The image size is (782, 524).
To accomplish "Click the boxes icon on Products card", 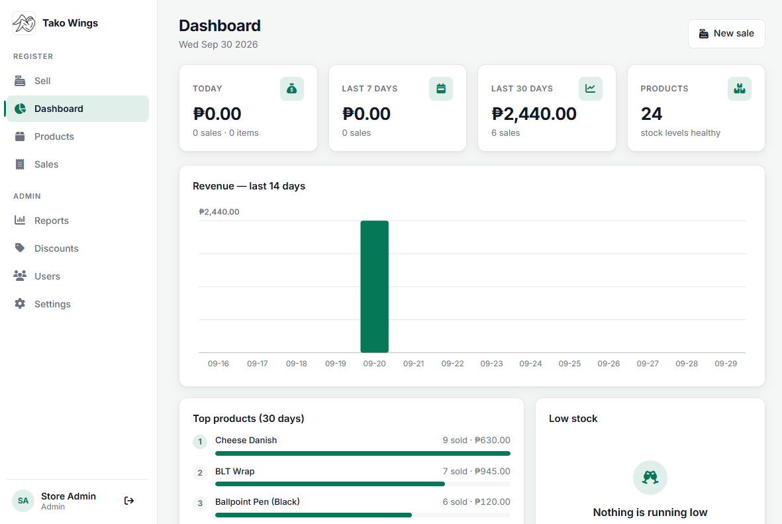I will pyautogui.click(x=740, y=89).
